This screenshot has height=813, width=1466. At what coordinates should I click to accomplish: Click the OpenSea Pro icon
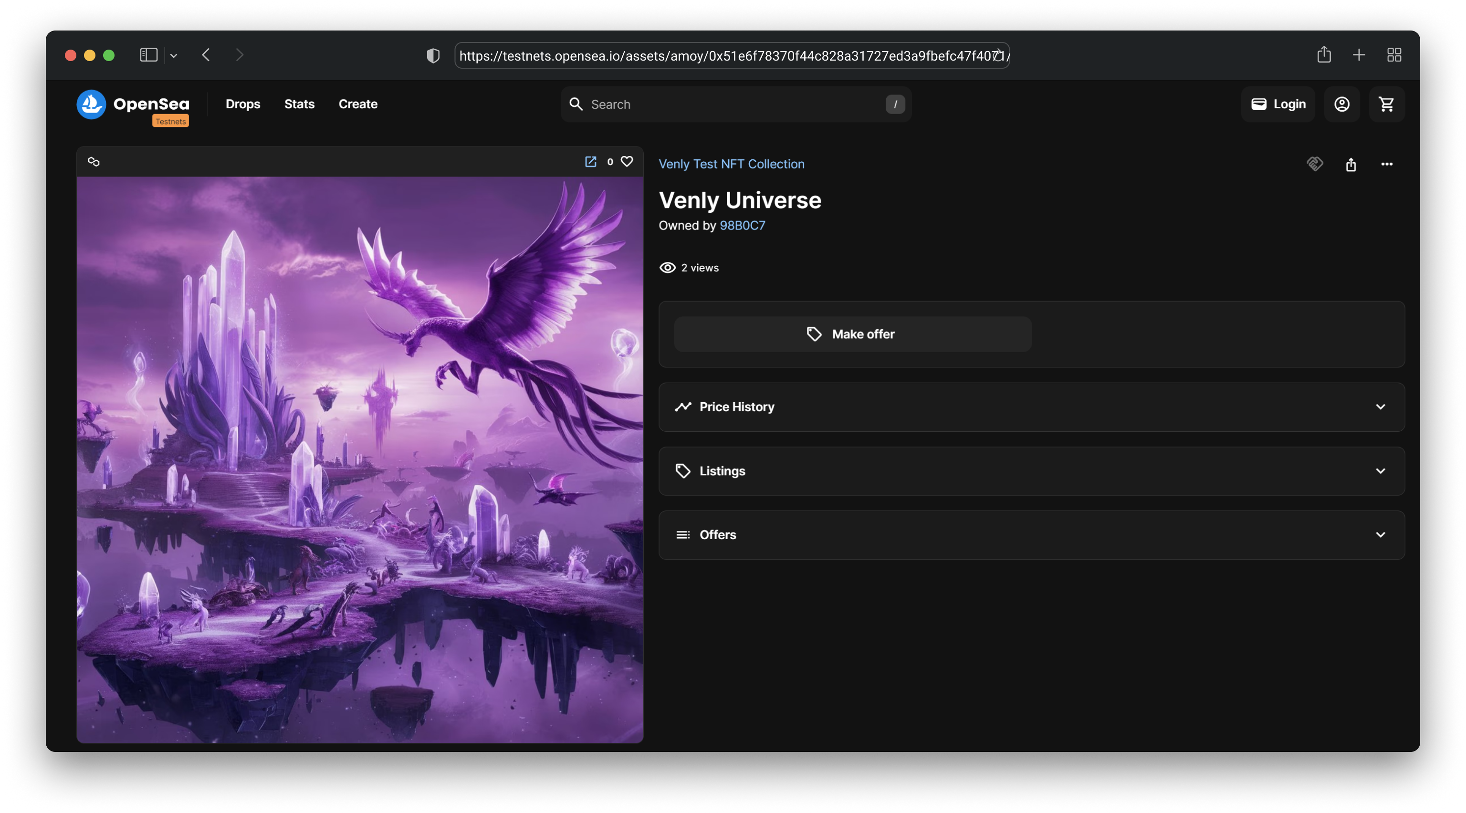click(x=1315, y=164)
